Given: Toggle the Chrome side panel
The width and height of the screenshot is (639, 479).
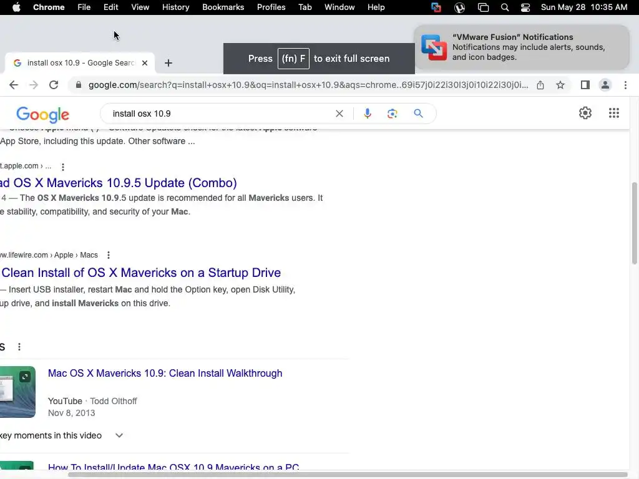Looking at the screenshot, I should click(585, 85).
